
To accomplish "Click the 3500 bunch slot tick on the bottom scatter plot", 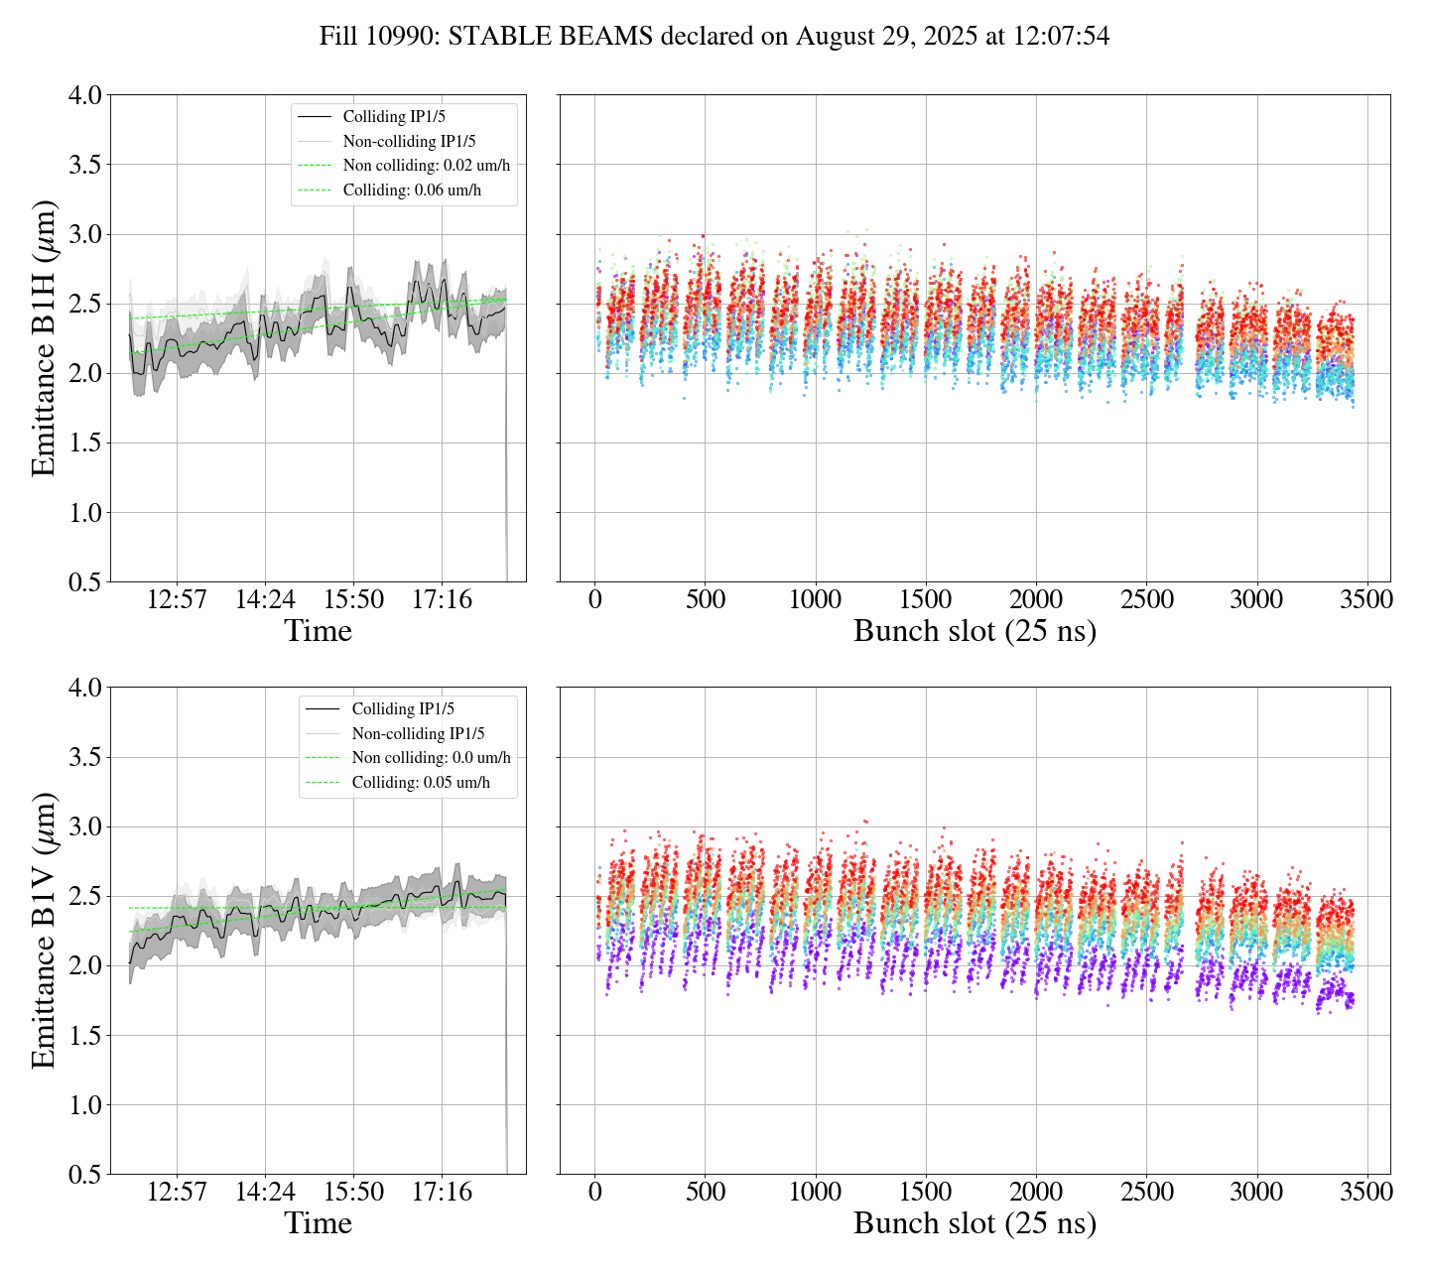I will [x=1366, y=1192].
